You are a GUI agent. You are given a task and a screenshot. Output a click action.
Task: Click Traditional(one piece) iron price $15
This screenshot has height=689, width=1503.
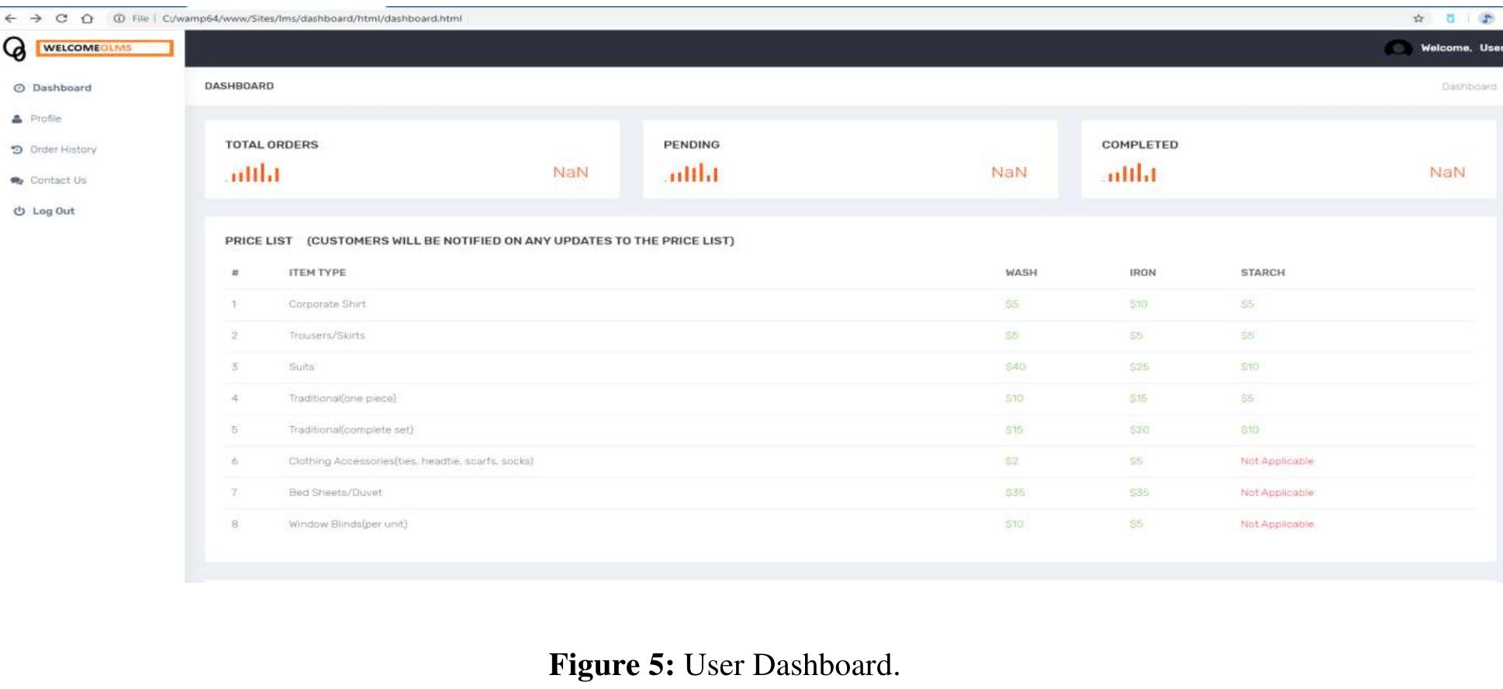[x=1138, y=398]
